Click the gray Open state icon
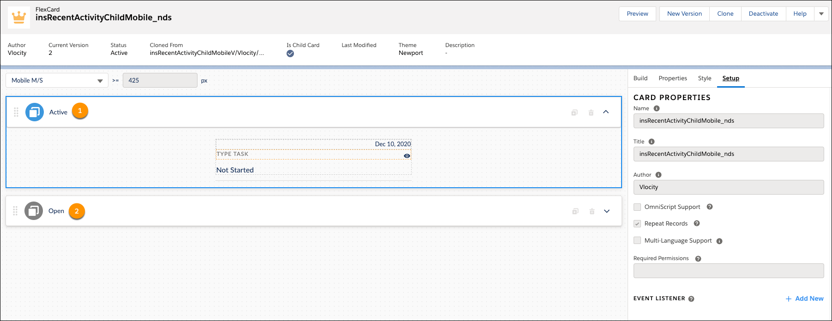This screenshot has width=832, height=321. pos(34,211)
